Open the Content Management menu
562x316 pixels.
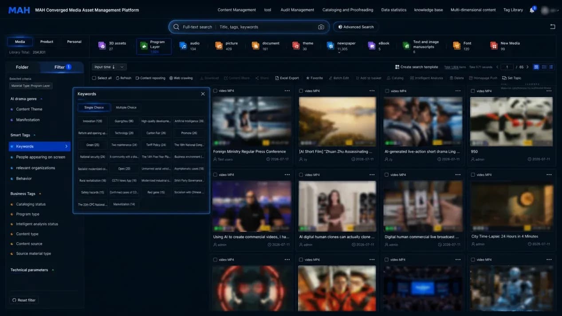point(236,10)
